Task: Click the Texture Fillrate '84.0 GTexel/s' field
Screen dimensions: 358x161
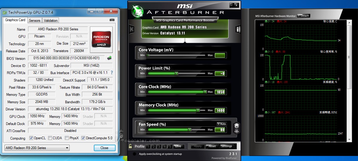Action: pos(97,87)
